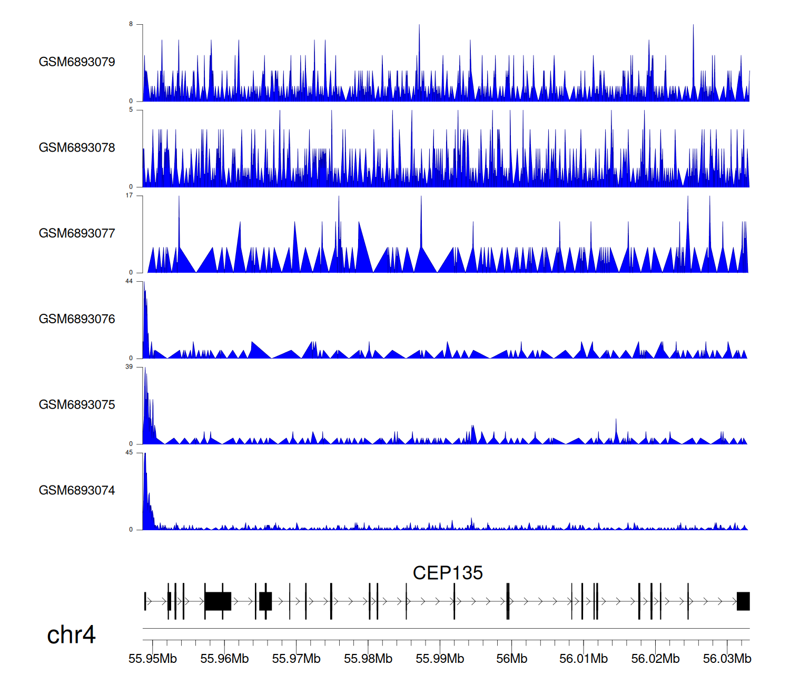
Task: Select the 56.02Mb axis label
Action: click(x=655, y=659)
